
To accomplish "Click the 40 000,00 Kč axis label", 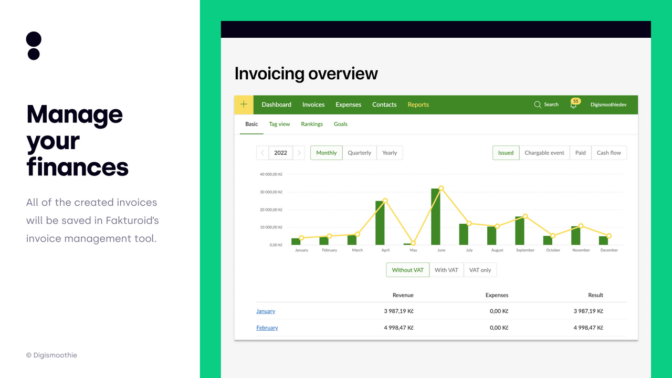I will (x=271, y=174).
